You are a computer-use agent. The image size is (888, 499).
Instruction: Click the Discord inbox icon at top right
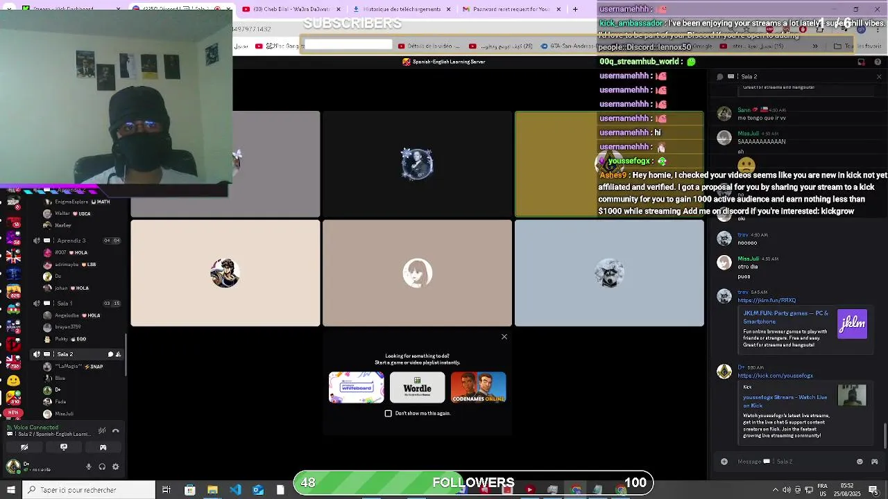(861, 62)
